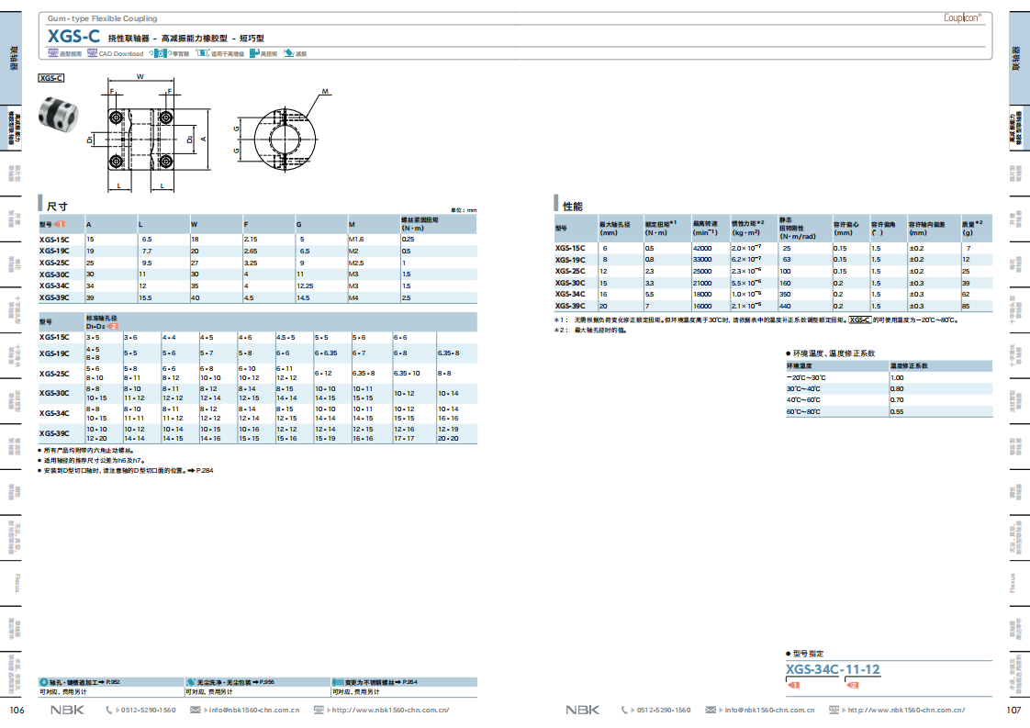The width and height of the screenshot is (1030, 728).
Task: Click the envelope email icon on page 106 footer
Action: pos(196,710)
